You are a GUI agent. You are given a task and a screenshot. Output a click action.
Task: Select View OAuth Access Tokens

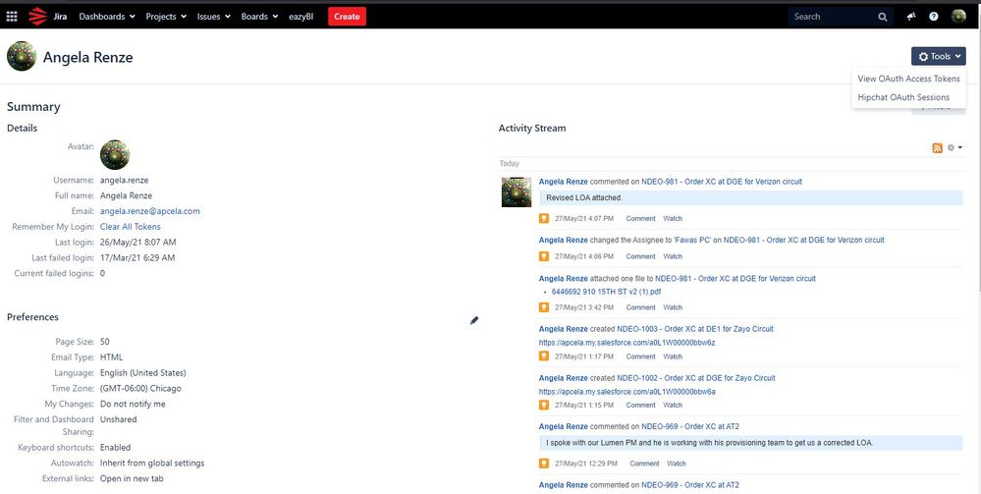click(x=908, y=79)
